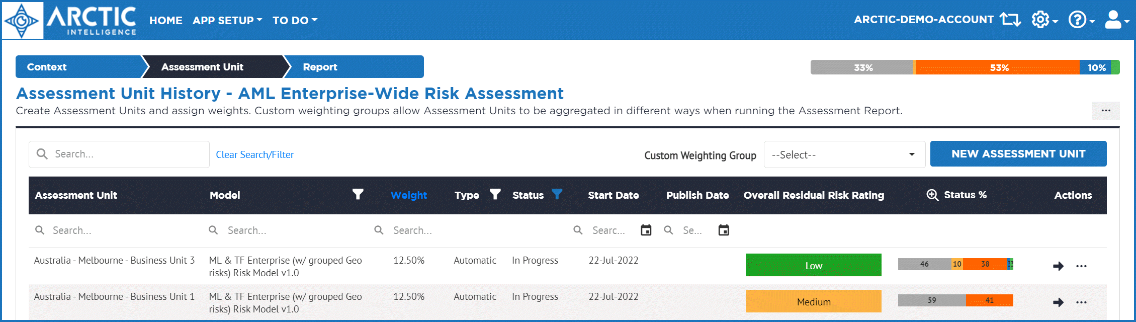
Task: Open the user profile menu
Action: (1117, 20)
